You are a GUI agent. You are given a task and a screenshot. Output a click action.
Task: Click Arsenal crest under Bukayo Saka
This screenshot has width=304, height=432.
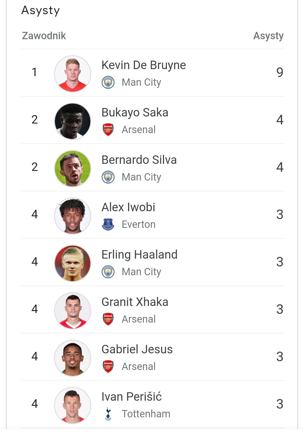point(108,130)
